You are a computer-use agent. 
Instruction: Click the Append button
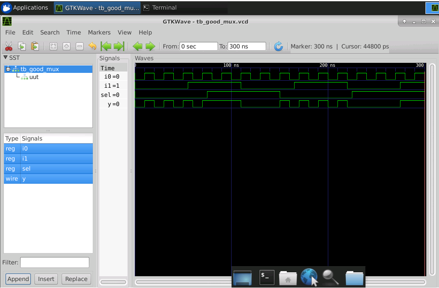point(18,279)
